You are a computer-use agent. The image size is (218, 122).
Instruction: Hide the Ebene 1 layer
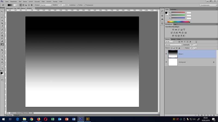click(166, 54)
